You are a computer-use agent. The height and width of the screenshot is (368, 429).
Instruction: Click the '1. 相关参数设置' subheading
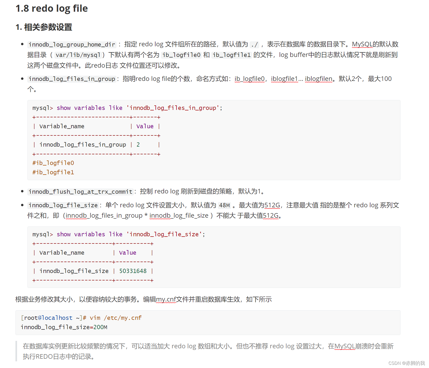coord(44,27)
